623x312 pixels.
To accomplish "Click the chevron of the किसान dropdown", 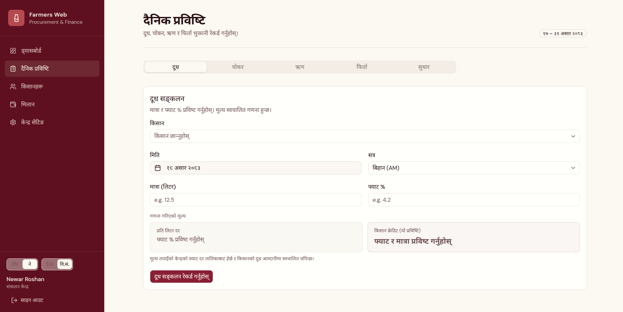I will (573, 136).
